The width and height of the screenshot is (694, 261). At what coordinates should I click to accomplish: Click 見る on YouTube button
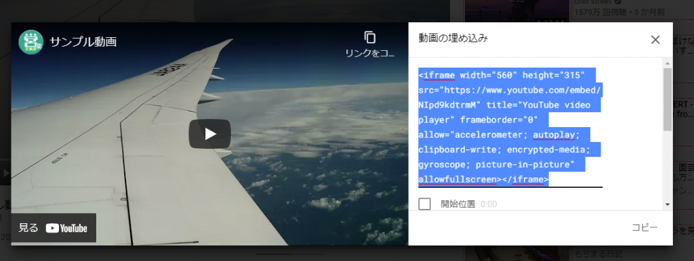click(54, 228)
